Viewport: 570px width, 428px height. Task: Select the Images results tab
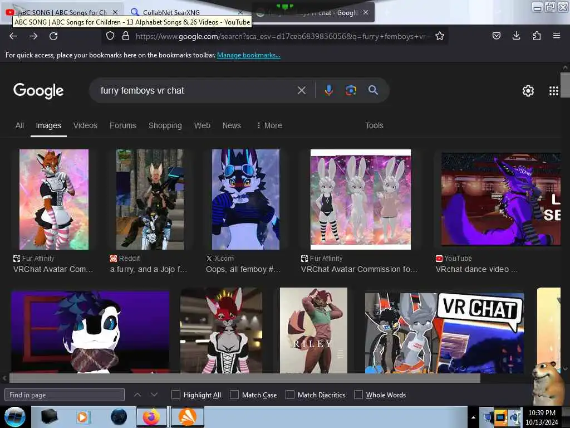point(48,125)
